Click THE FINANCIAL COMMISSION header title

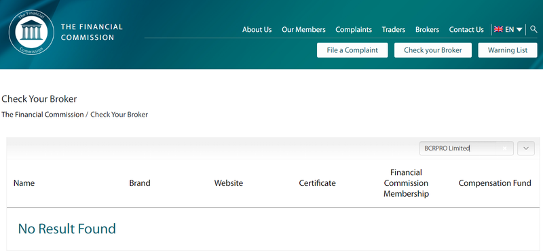(x=92, y=32)
